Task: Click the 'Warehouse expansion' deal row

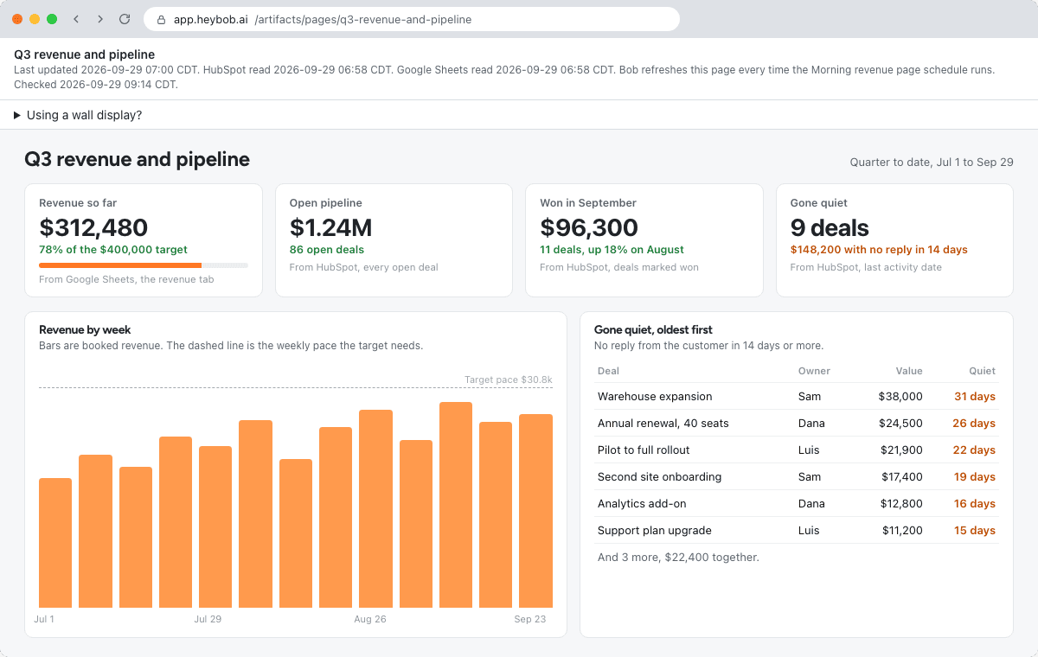Action: 797,396
